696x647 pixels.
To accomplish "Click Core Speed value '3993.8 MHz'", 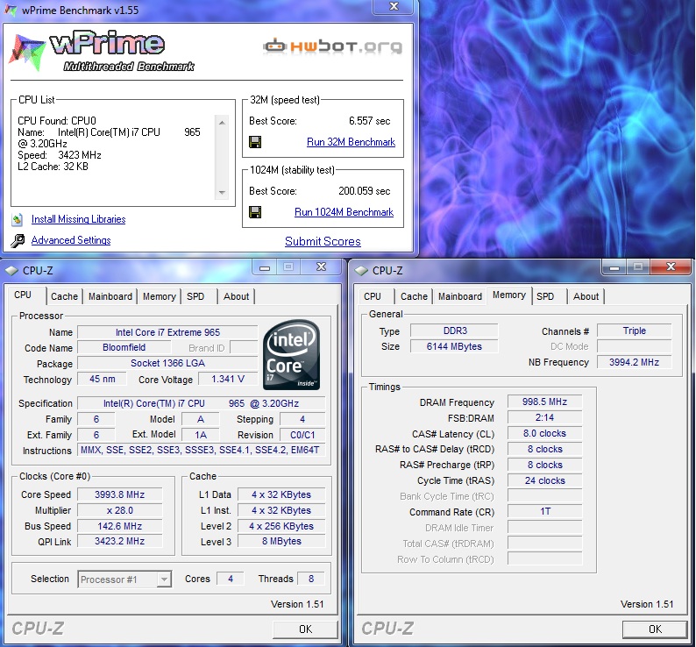I will click(x=120, y=494).
